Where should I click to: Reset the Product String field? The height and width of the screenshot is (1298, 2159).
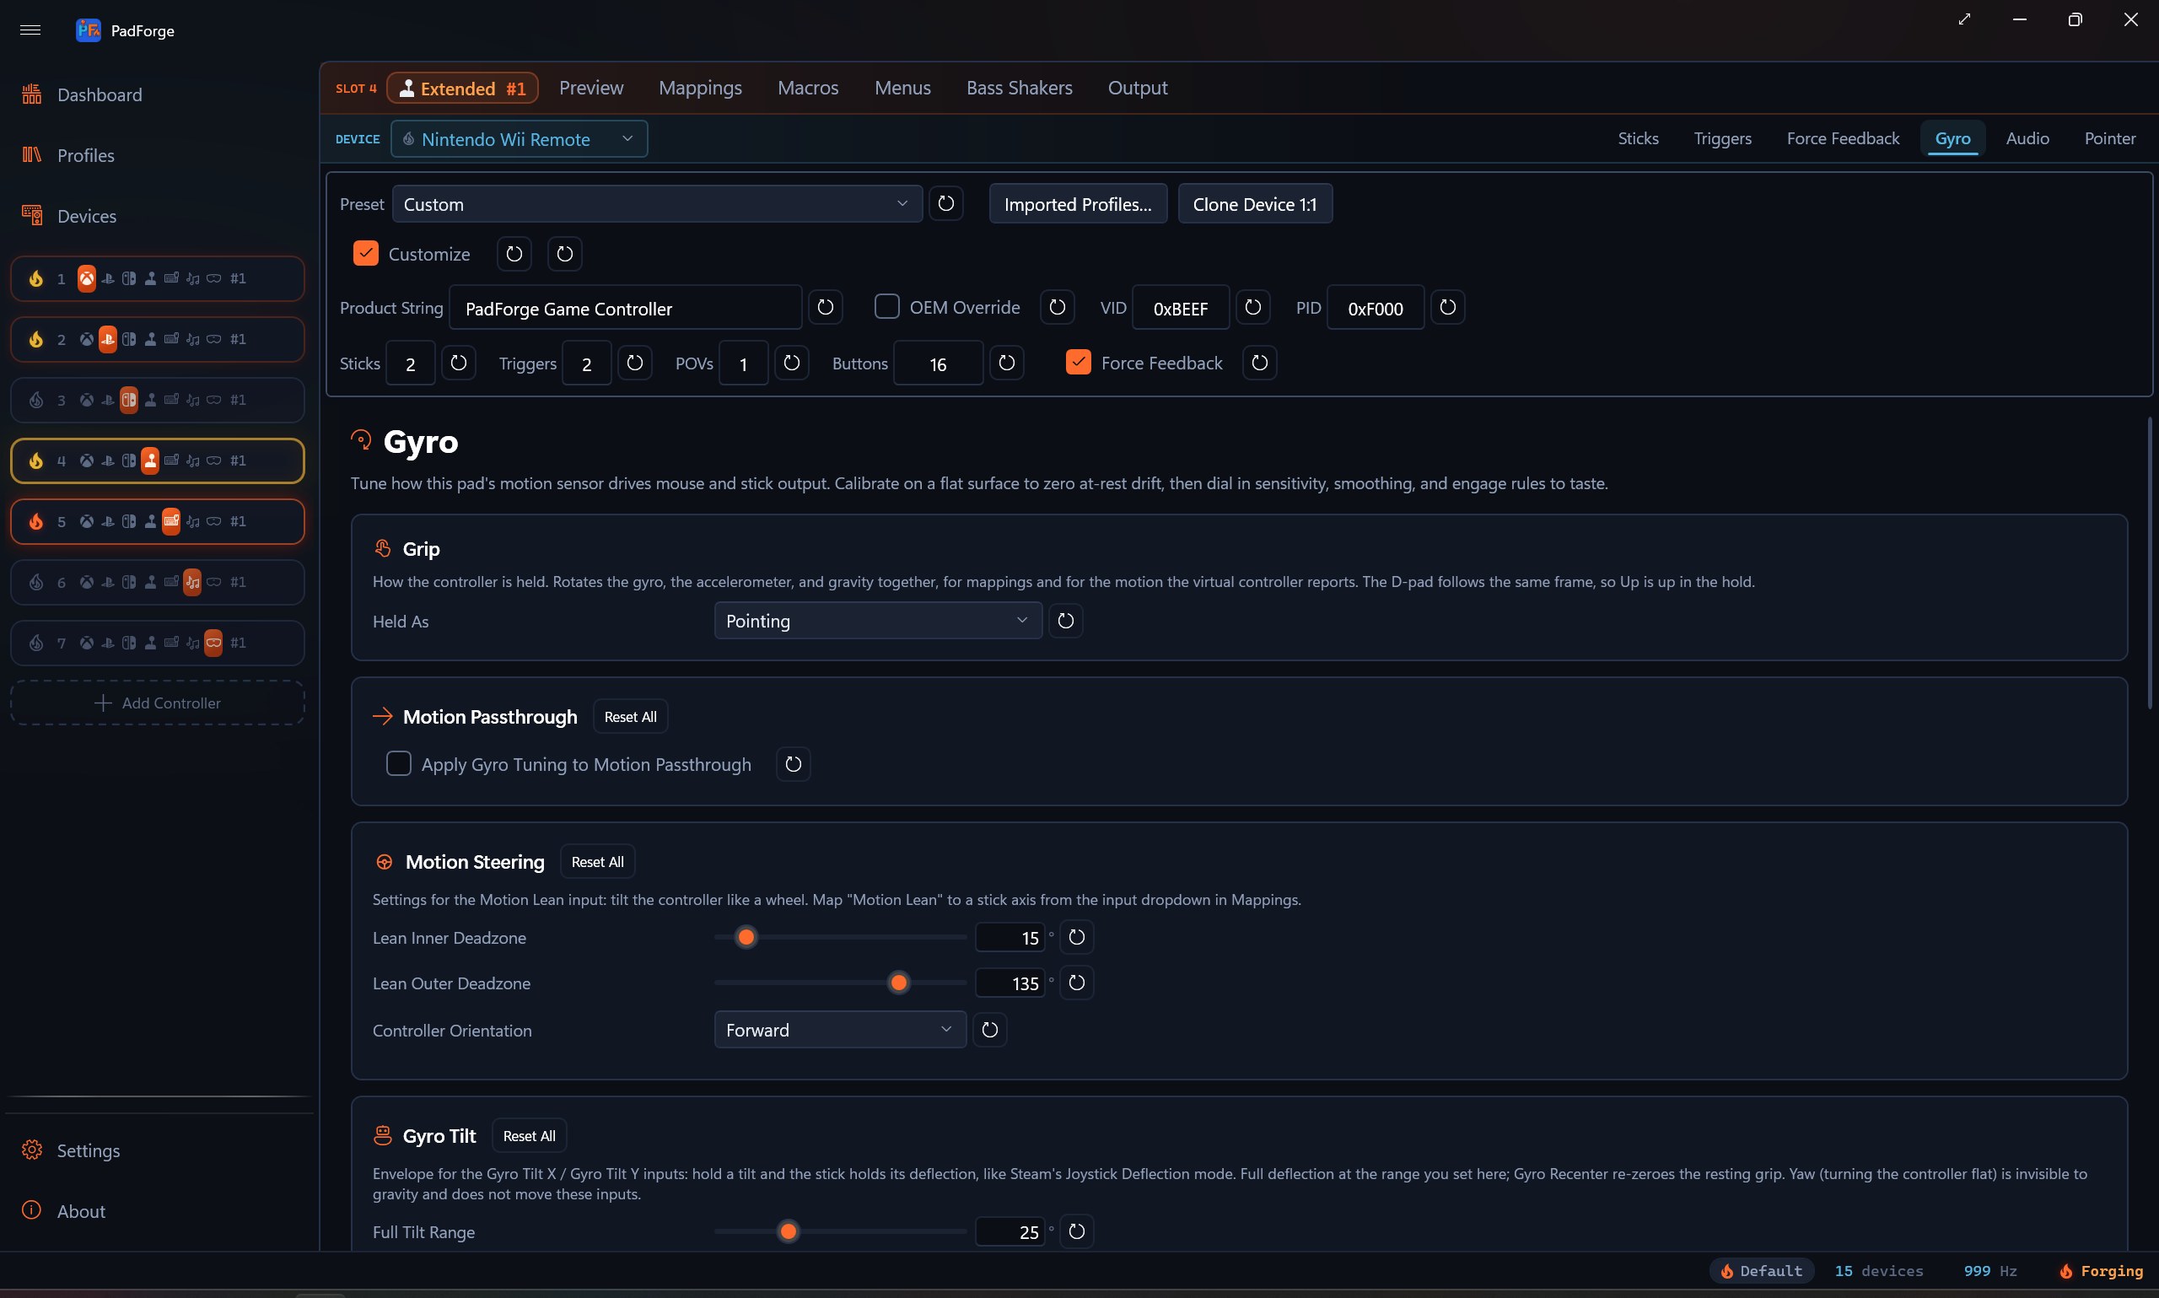[x=825, y=307]
